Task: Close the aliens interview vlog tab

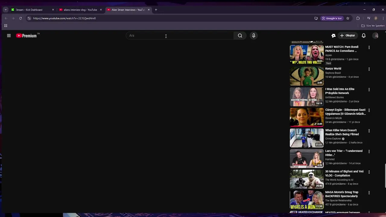Action: (x=101, y=10)
